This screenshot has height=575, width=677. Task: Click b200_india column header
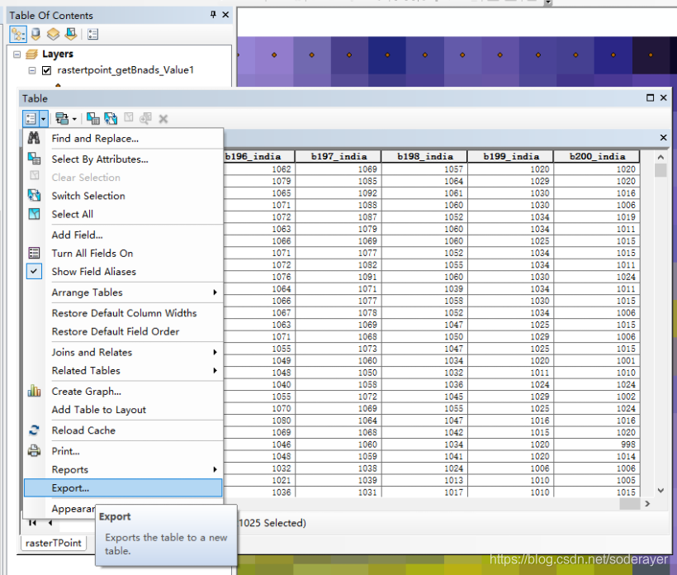coord(597,156)
